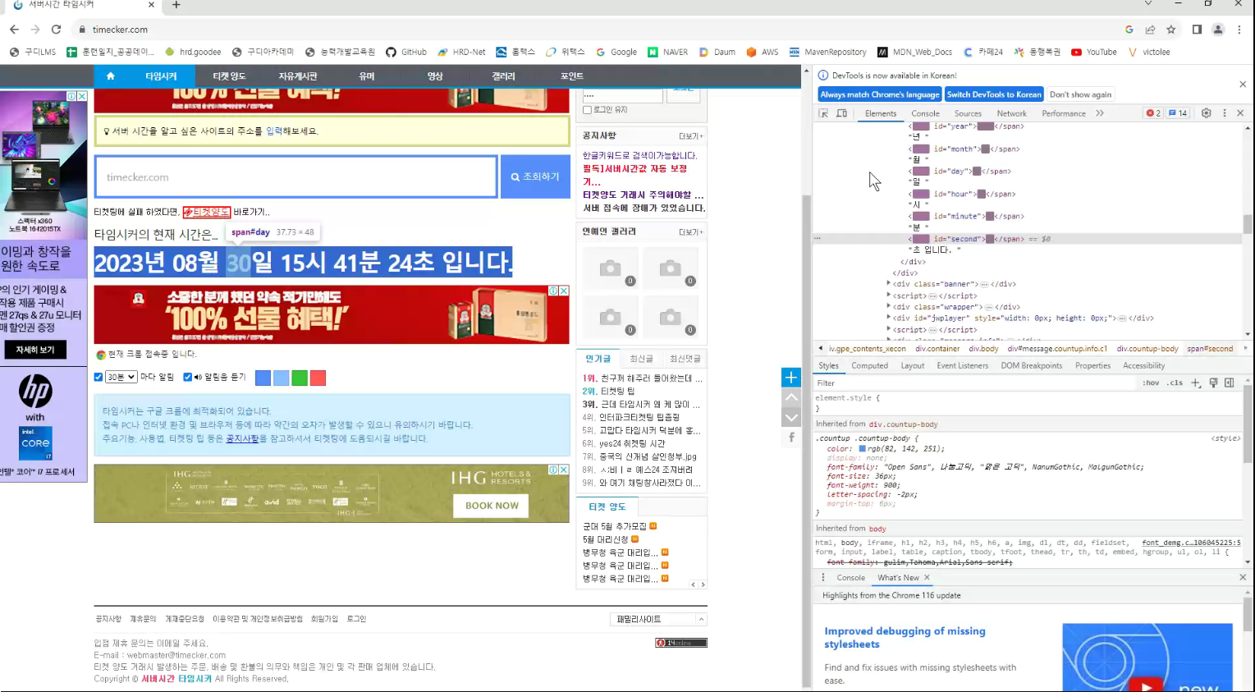Viewport: 1255px width, 692px height.
Task: Click the red error count badge
Action: coord(1153,113)
